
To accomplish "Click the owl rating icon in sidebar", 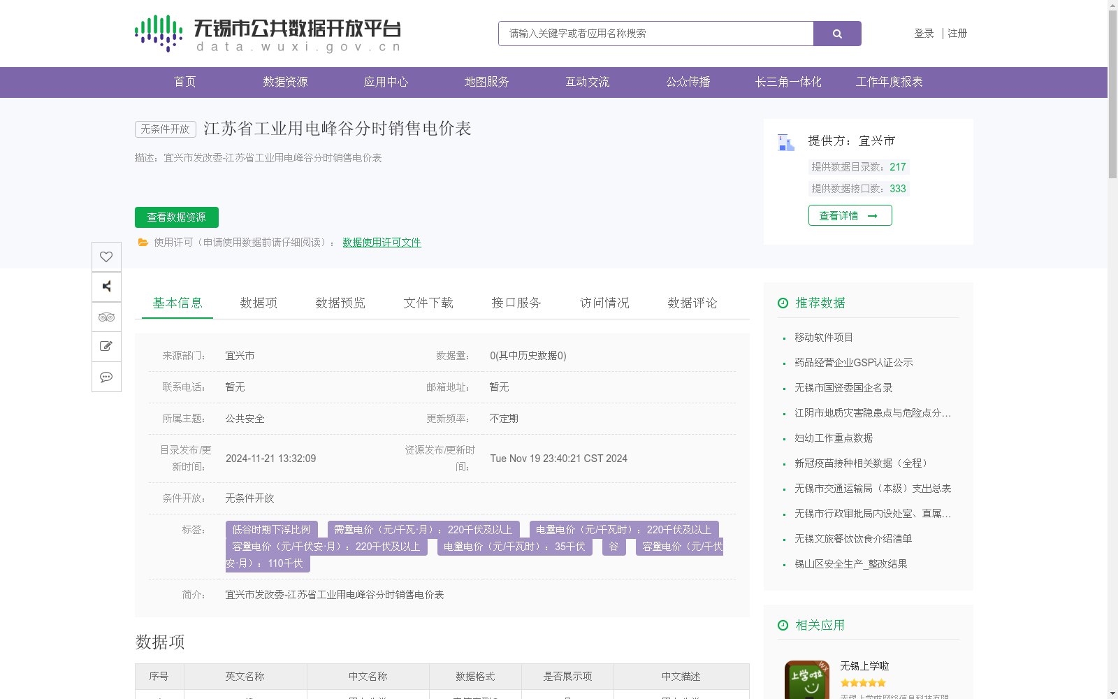I will point(106,317).
